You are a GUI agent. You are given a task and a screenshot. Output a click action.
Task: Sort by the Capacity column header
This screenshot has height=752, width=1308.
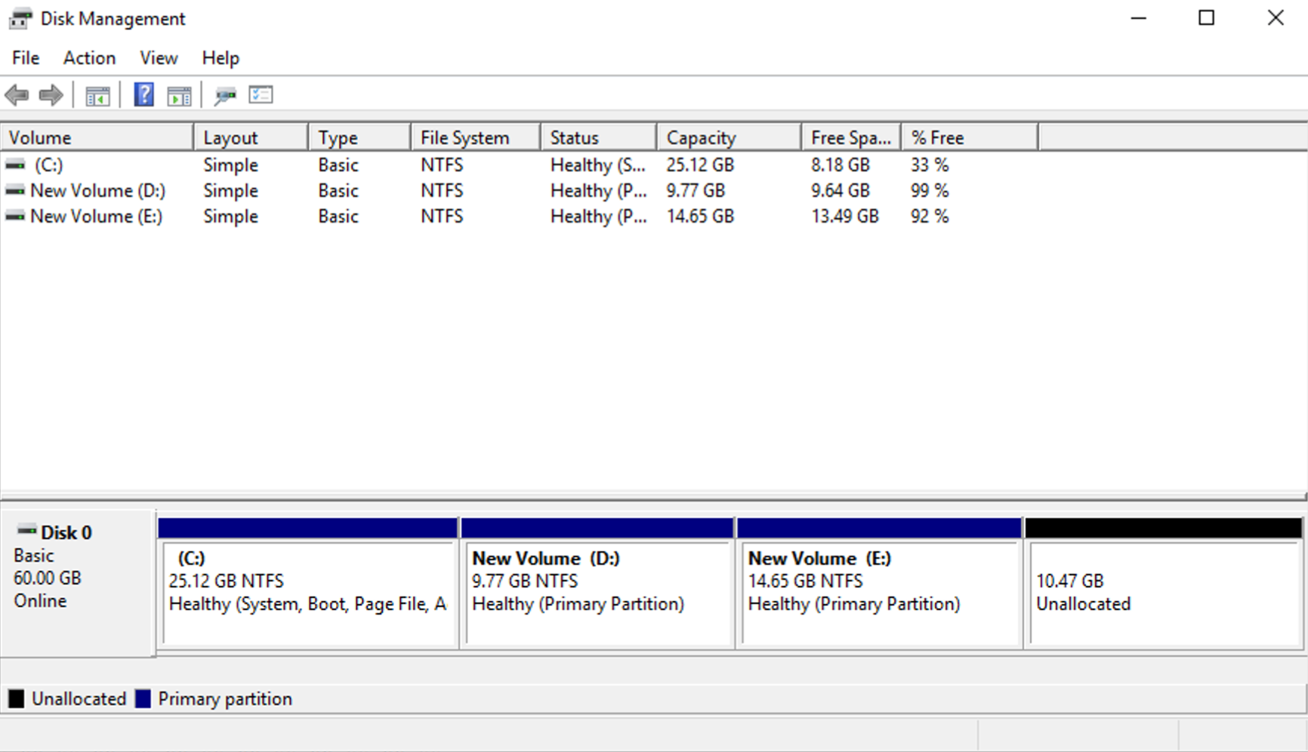tap(730, 137)
